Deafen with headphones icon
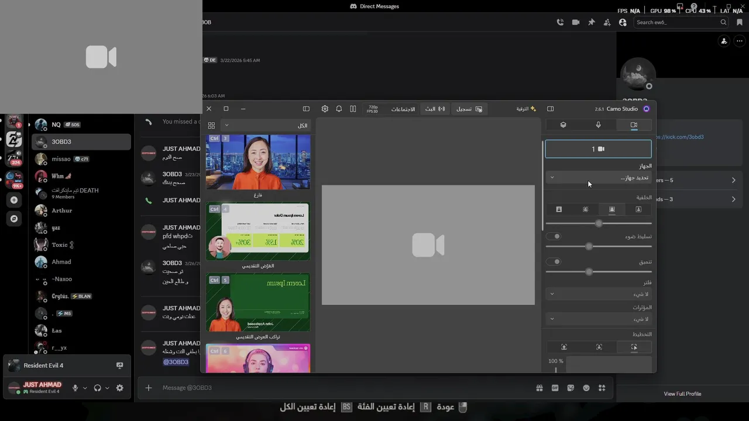The height and width of the screenshot is (421, 749). click(x=97, y=388)
